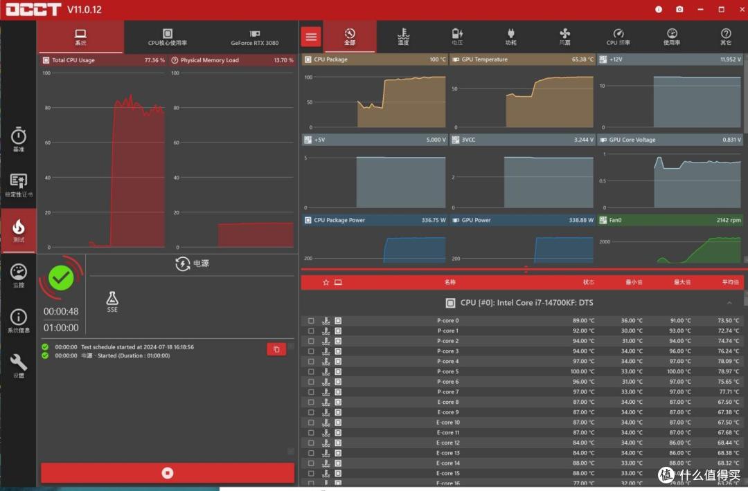Image resolution: width=748 pixels, height=491 pixels.
Task: Open System Information in sidebar
Action: click(x=18, y=320)
